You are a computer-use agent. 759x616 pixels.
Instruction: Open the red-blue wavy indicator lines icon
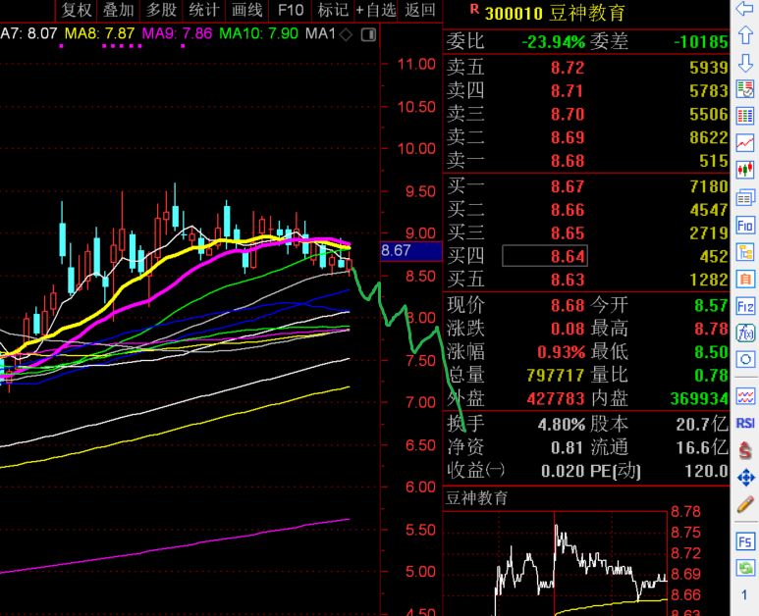pyautogui.click(x=745, y=397)
